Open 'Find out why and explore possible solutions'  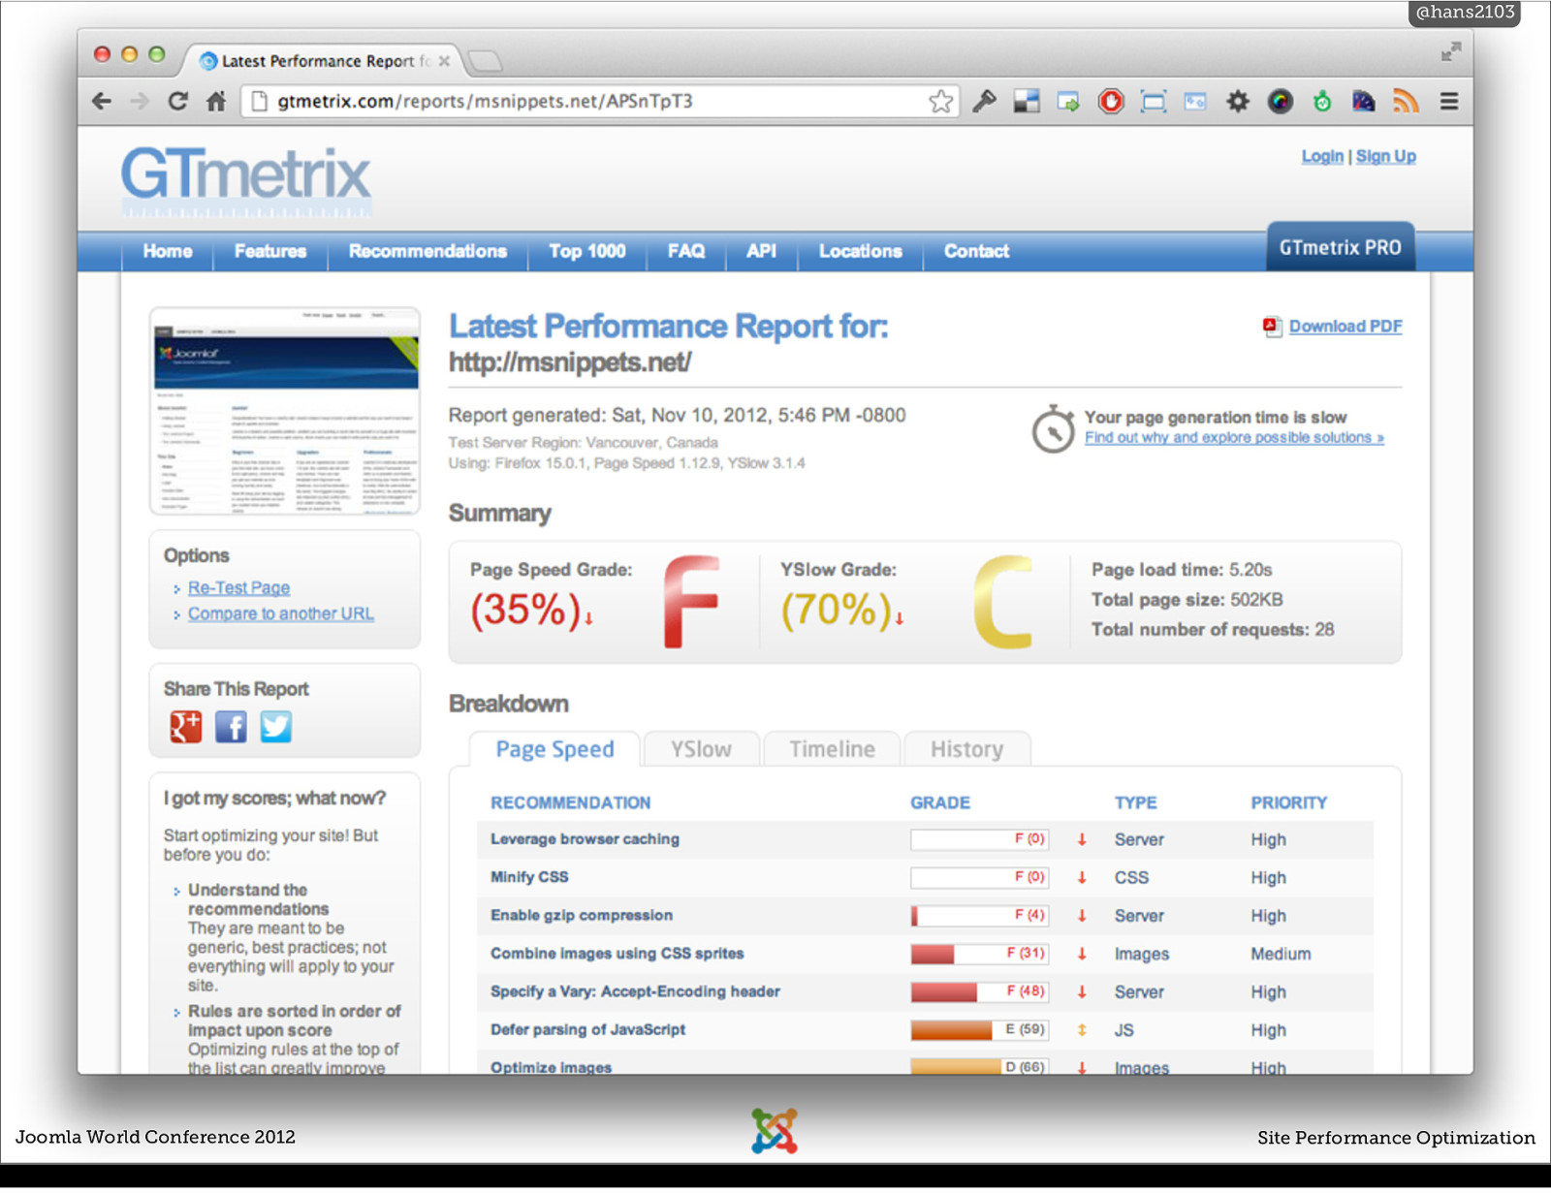point(1234,438)
